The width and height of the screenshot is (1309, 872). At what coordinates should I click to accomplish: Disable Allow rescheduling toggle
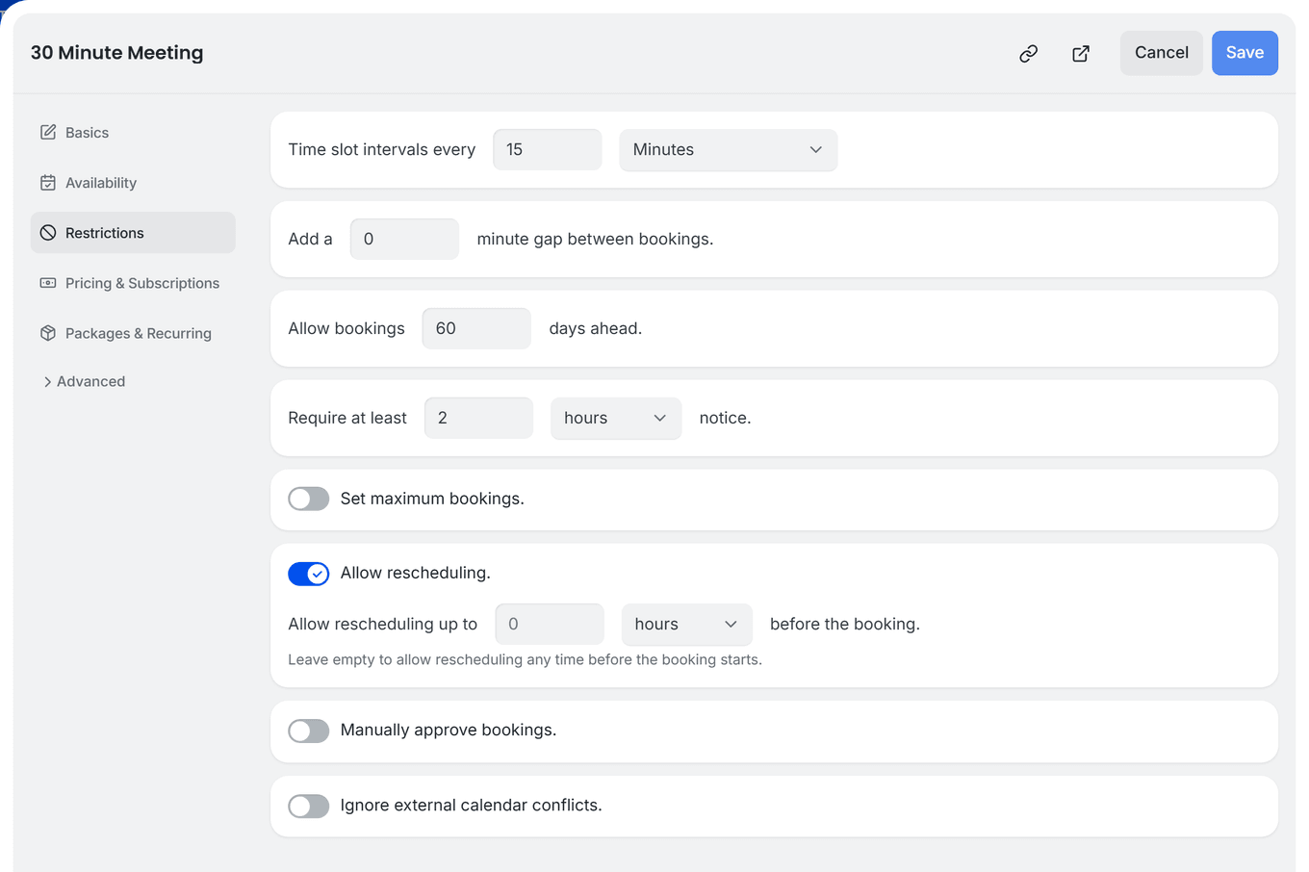tap(308, 574)
